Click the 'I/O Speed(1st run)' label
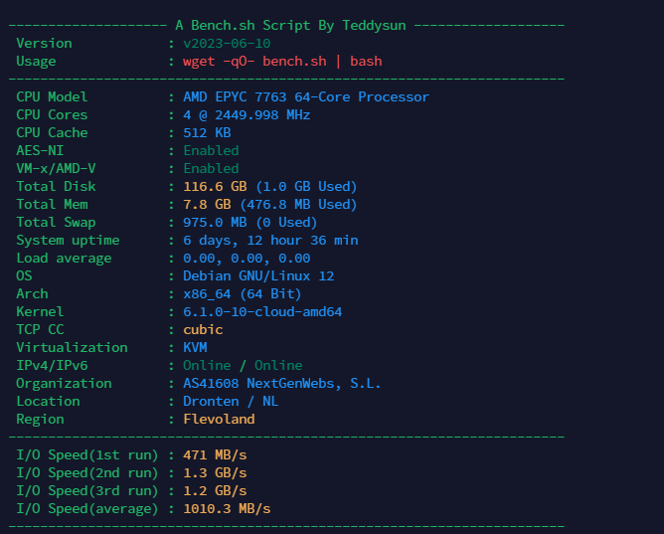 point(86,455)
